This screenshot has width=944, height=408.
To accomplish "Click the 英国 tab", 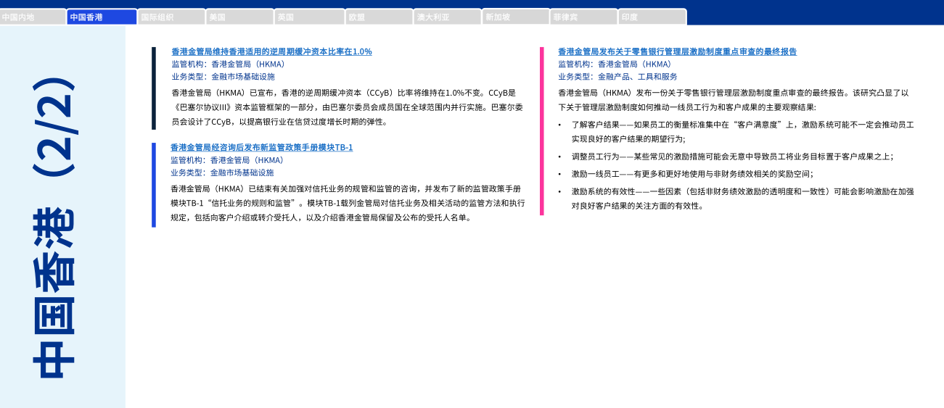I will coord(308,17).
